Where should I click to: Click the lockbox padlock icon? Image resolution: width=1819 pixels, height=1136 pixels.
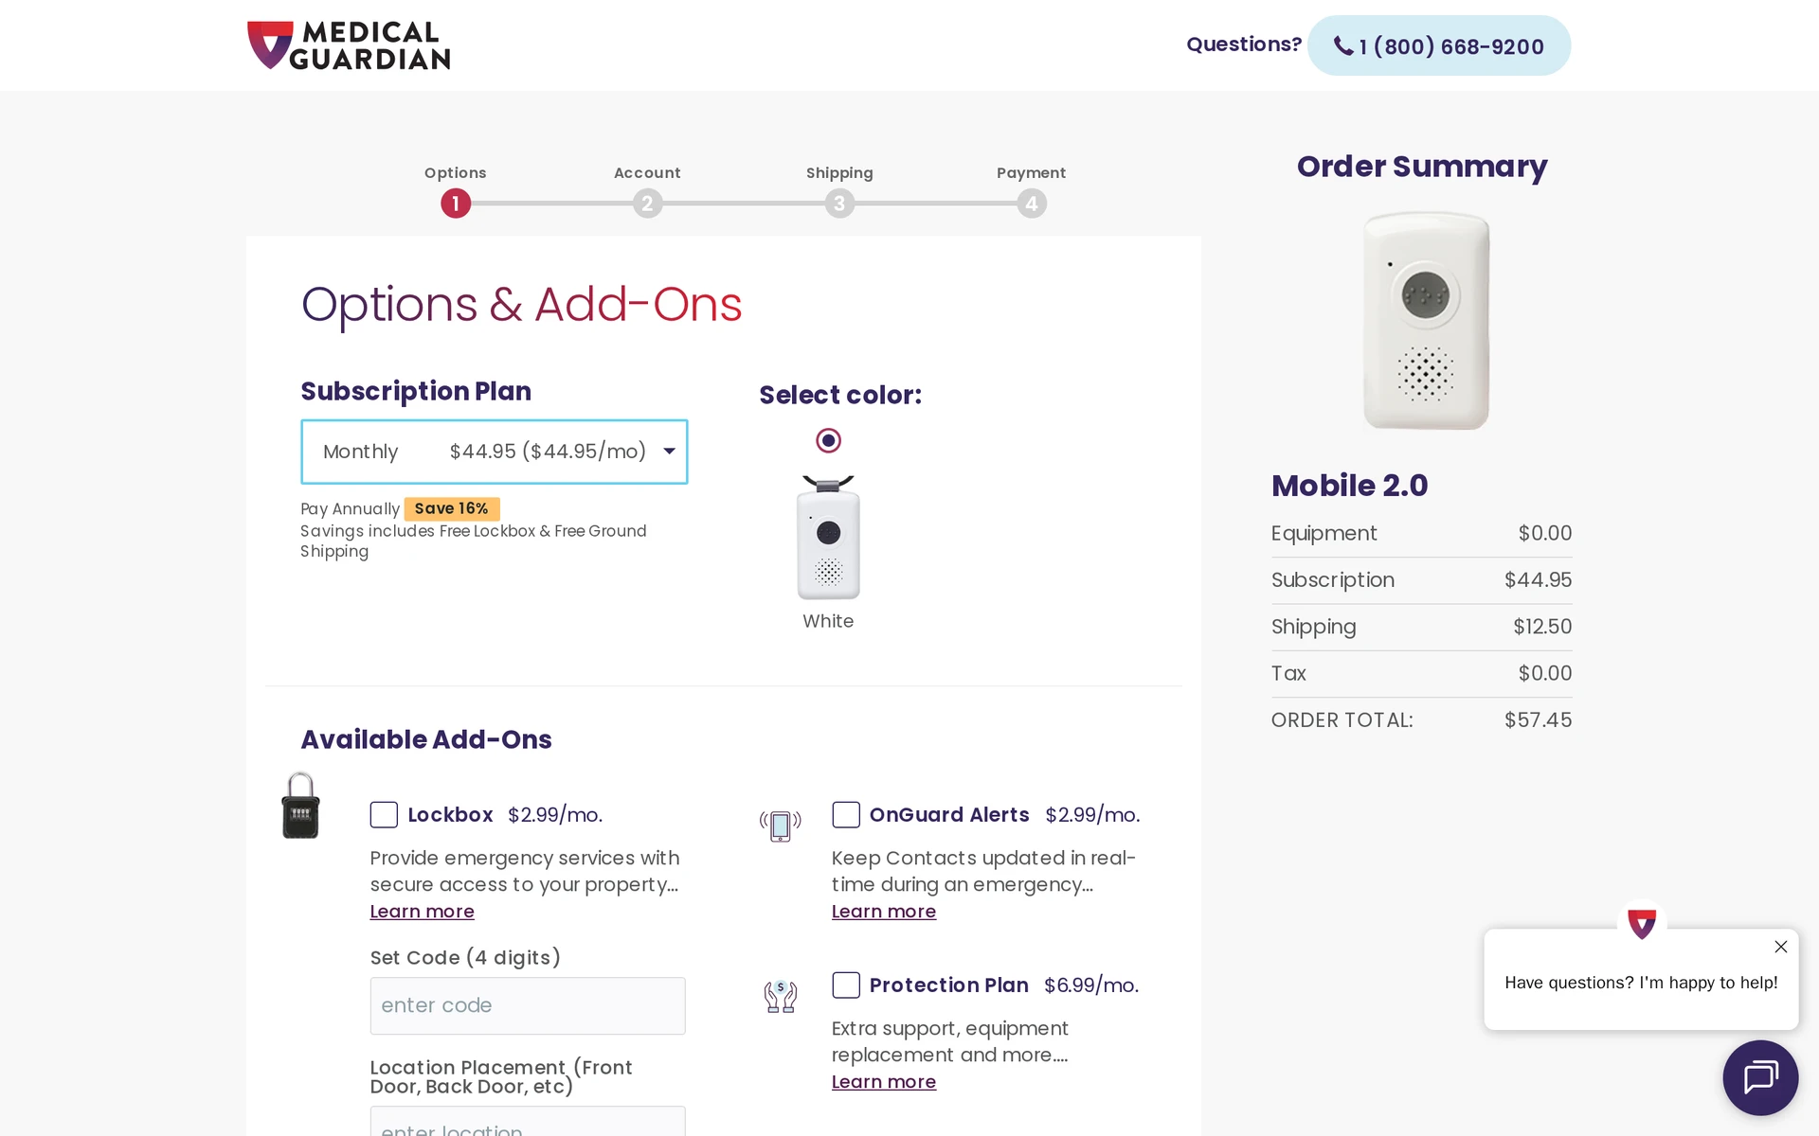(300, 806)
